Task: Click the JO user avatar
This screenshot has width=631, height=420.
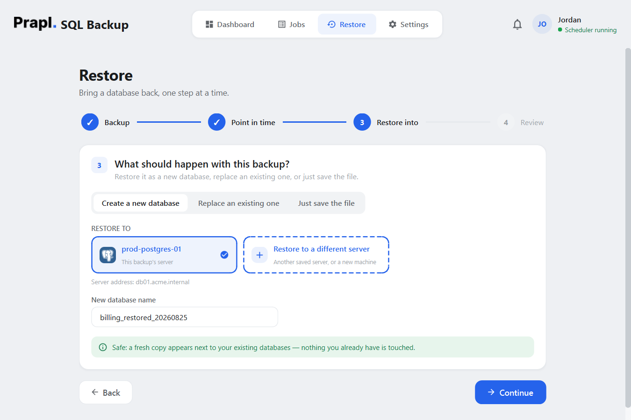Action: click(x=542, y=24)
